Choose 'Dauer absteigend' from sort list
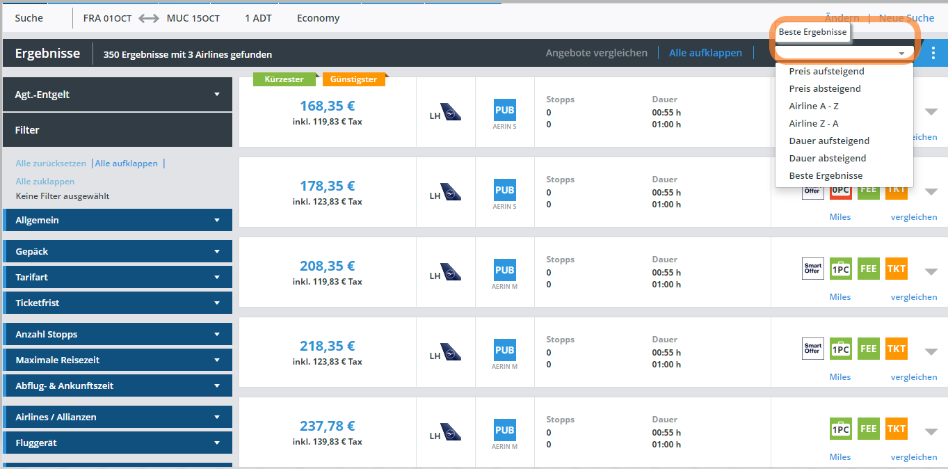This screenshot has width=948, height=469. click(827, 158)
